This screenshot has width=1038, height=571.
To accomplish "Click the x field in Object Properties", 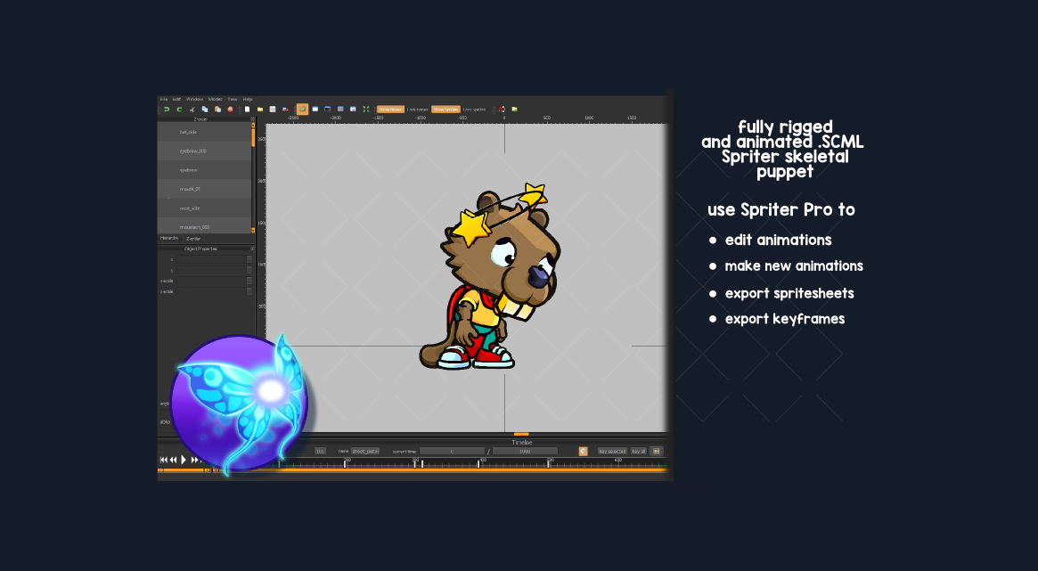I will coord(210,259).
